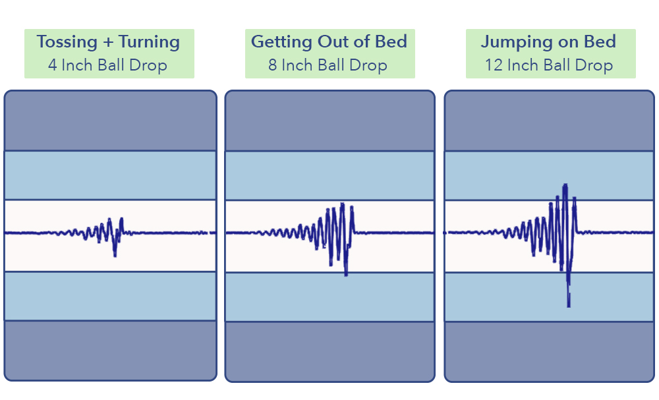Image resolution: width=659 pixels, height=400 pixels.
Task: Click the bottom dark band of the first chart
Action: pos(110,351)
